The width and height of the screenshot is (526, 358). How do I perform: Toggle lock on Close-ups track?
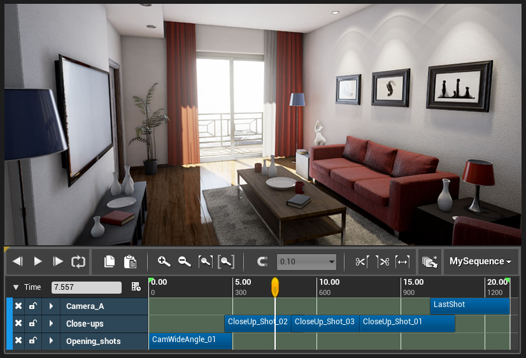[x=33, y=323]
